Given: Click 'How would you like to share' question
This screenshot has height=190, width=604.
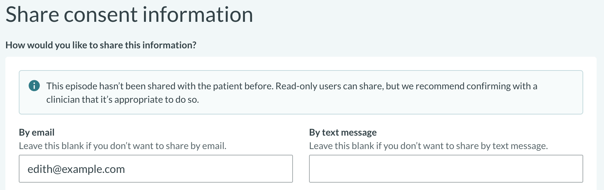Looking at the screenshot, I should (101, 45).
